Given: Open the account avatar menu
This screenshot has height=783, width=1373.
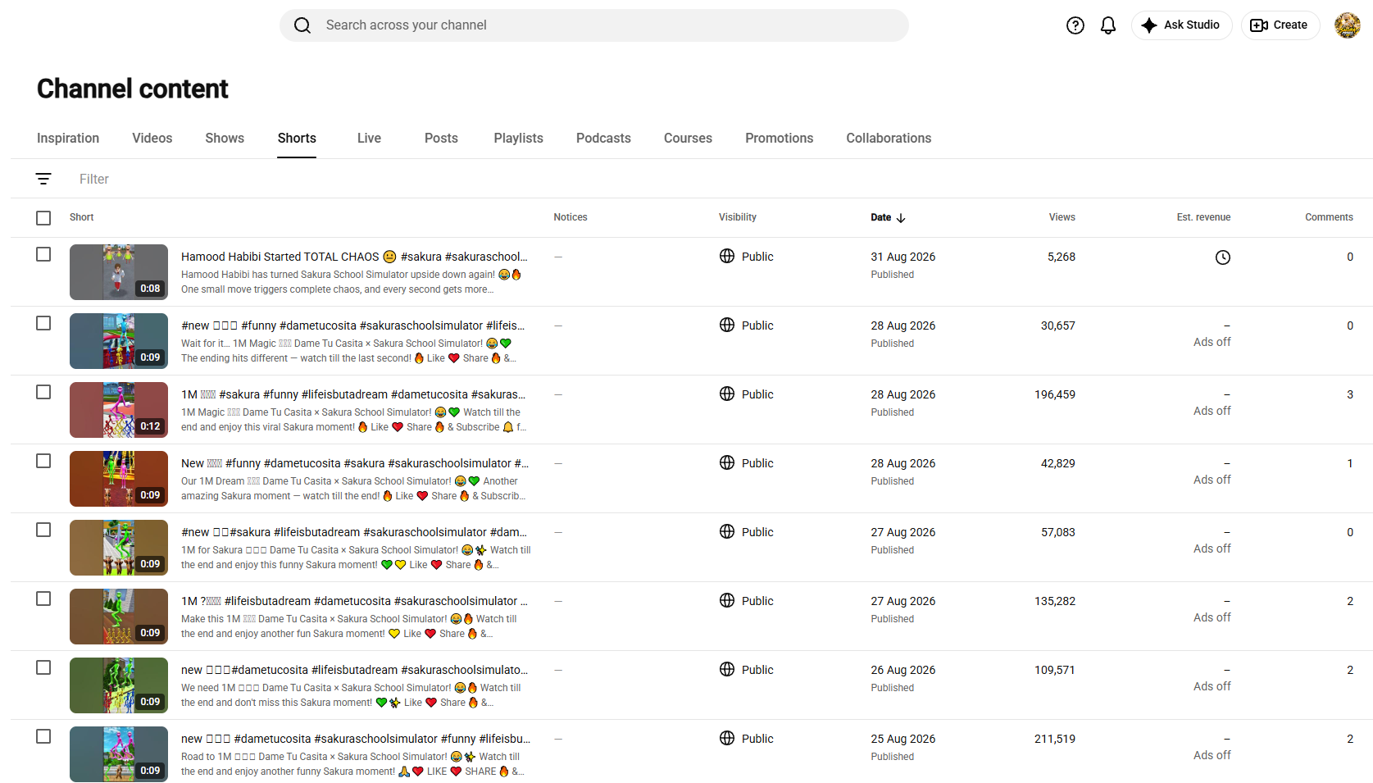Looking at the screenshot, I should [x=1347, y=25].
